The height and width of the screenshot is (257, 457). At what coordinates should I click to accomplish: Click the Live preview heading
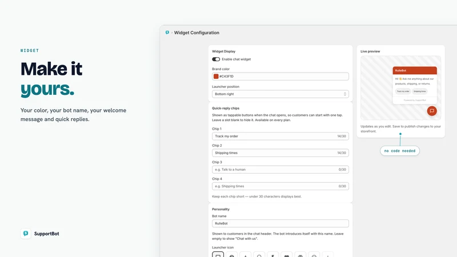point(370,51)
